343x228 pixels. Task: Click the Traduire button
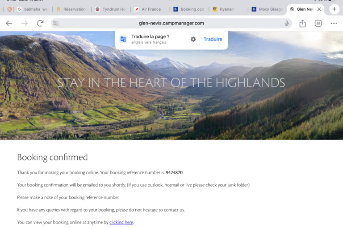pyautogui.click(x=213, y=39)
